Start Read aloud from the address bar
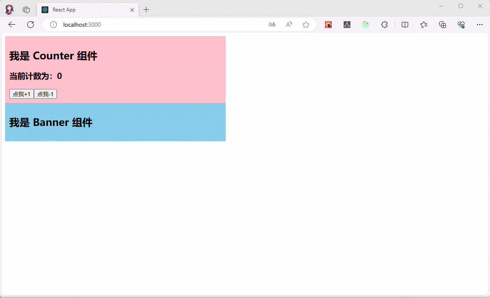This screenshot has height=298, width=490. (x=289, y=25)
